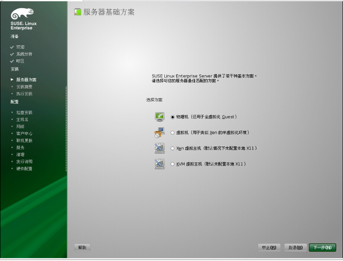This screenshot has width=343, height=261.
Task: Click the virtual machine icon beside 虚拟机
Action: 159,132
